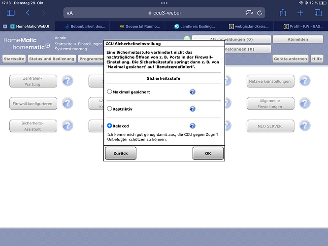Image resolution: width=328 pixels, height=246 pixels.
Task: Select Relaxed security level
Action: pos(109,126)
